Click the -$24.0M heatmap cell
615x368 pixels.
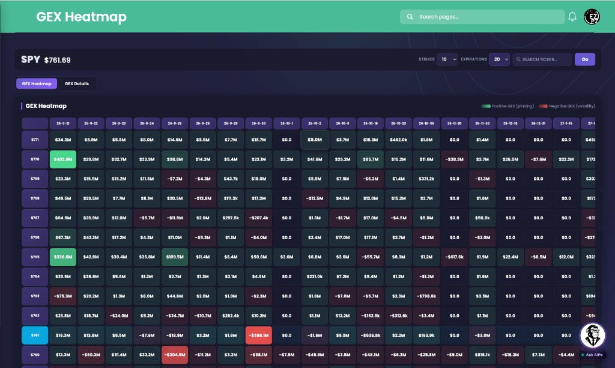click(119, 316)
